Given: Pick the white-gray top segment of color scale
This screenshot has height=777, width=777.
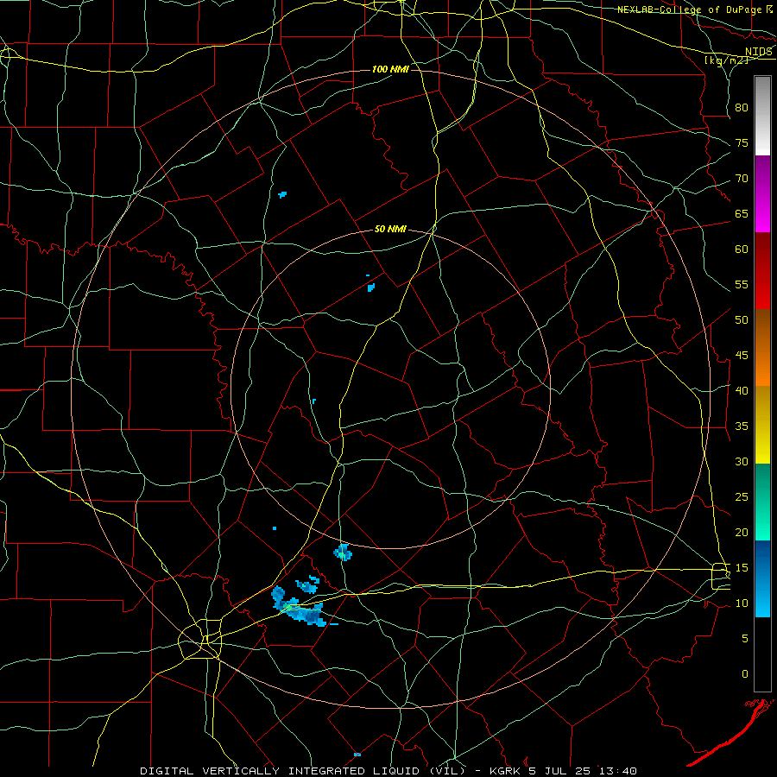Looking at the screenshot, I should point(762,116).
